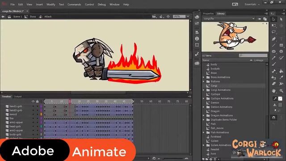Open the Swatches panel icon
286x161 pixels.
pyautogui.click(x=197, y=23)
